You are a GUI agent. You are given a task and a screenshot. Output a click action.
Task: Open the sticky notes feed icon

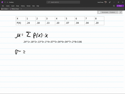point(114,6)
